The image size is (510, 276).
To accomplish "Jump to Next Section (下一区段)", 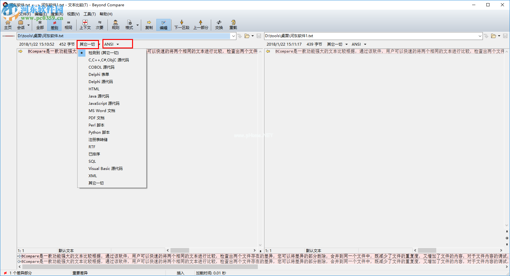I will tap(182, 25).
